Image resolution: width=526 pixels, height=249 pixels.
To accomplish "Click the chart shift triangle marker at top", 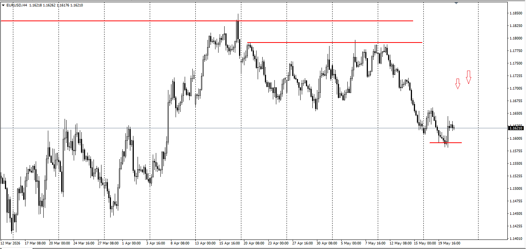I will point(456,3).
